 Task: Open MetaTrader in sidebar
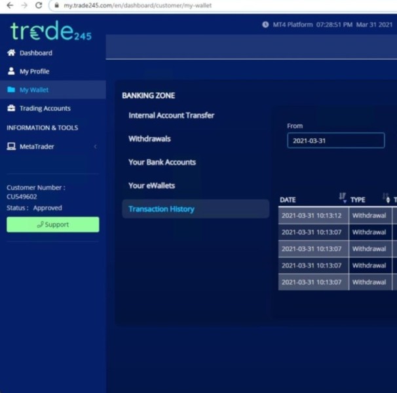(37, 147)
